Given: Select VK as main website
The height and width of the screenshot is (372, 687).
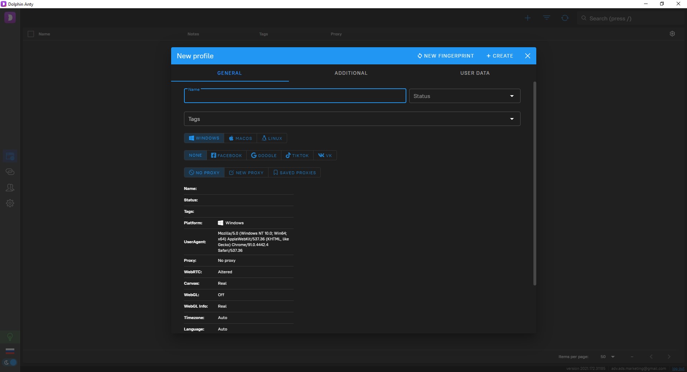Looking at the screenshot, I should pos(325,155).
